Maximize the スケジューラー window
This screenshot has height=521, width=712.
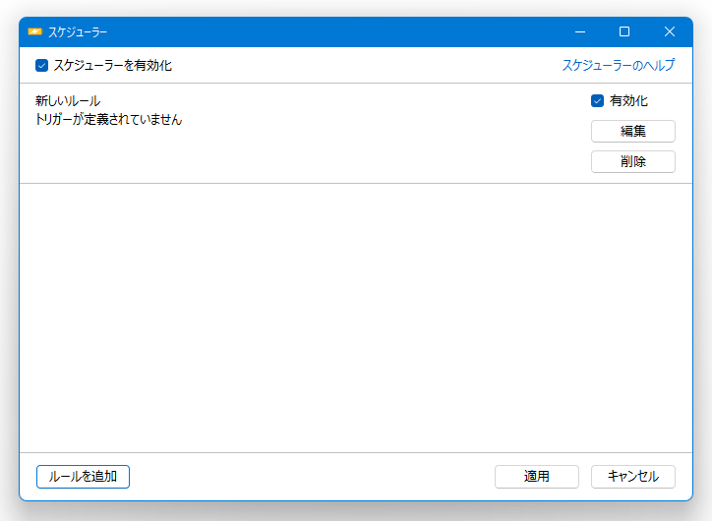(x=624, y=31)
